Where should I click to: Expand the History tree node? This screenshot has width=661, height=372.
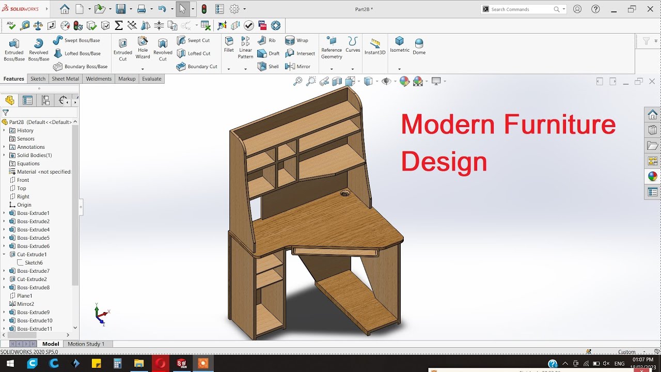4,130
